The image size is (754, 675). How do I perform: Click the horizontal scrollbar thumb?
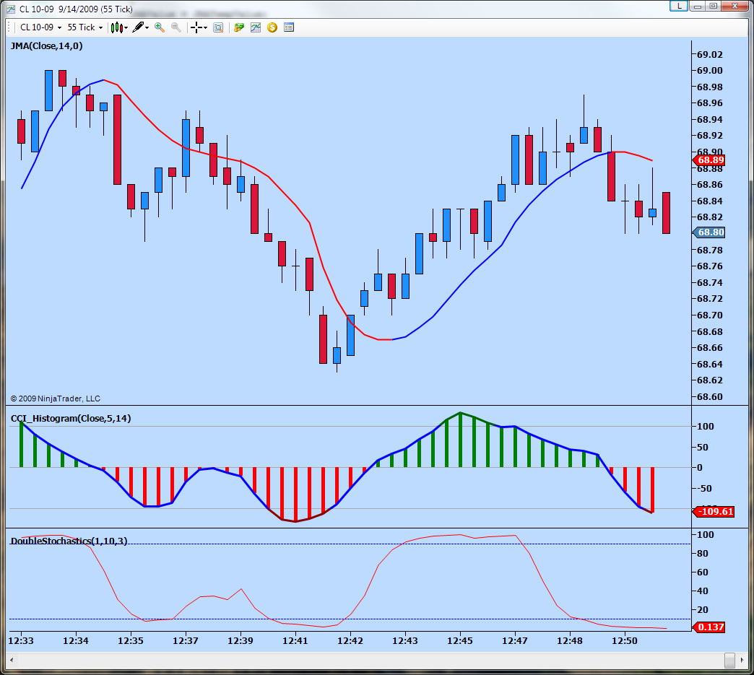click(730, 660)
